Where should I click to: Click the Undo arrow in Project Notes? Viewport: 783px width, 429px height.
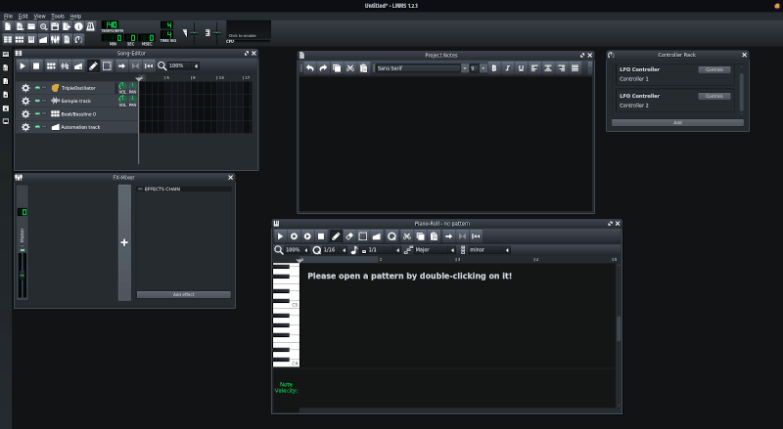pos(310,68)
